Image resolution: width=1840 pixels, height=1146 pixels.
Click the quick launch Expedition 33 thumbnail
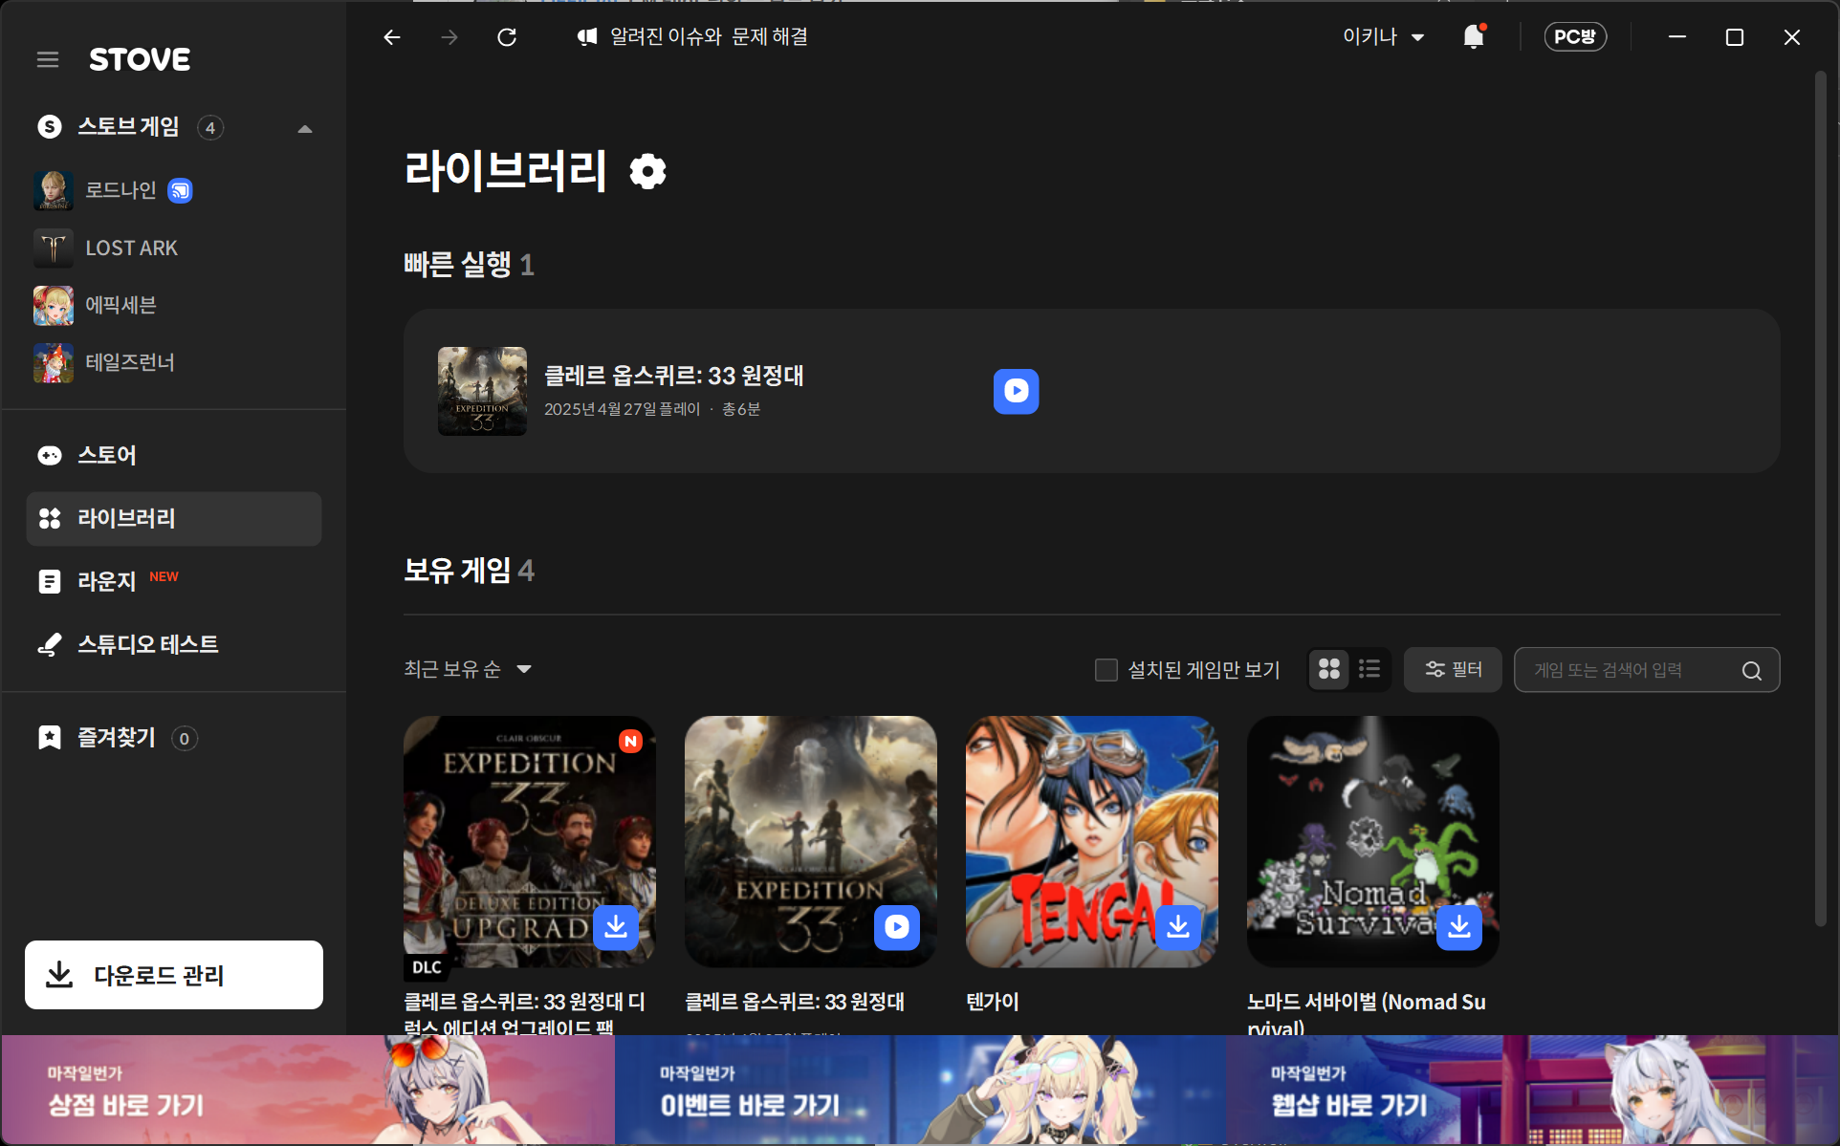[x=482, y=391]
